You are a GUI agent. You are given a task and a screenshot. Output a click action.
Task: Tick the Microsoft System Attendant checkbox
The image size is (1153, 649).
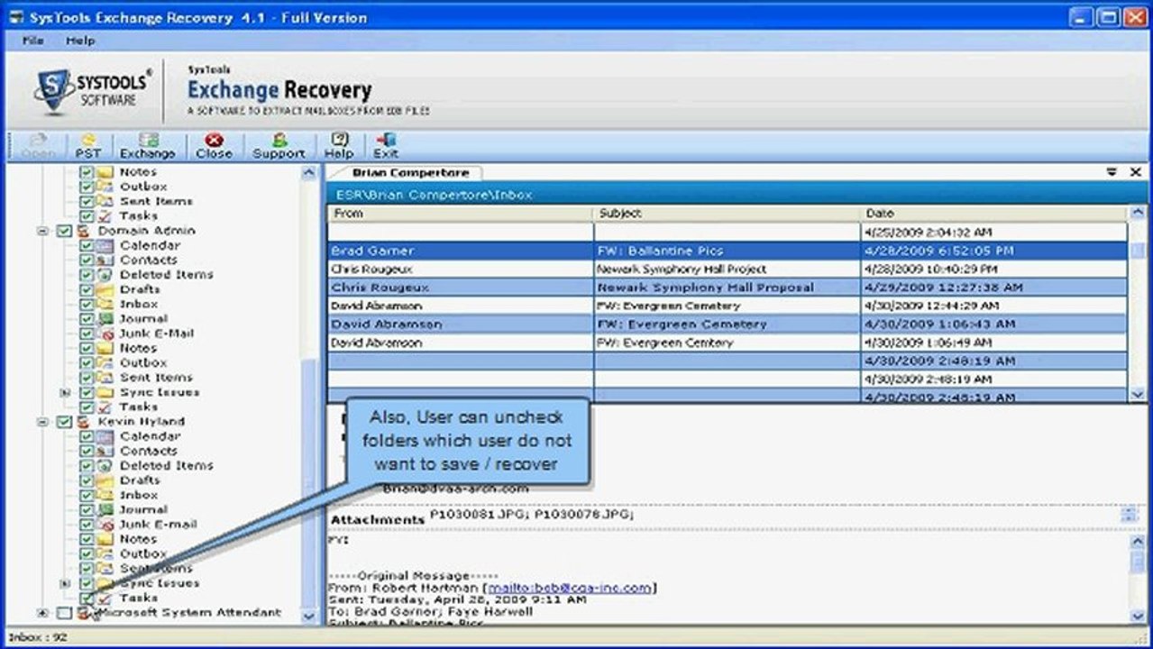point(64,613)
